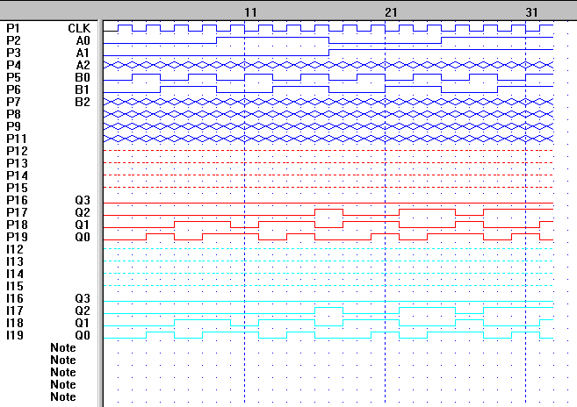Select the P19 pin label
The width and height of the screenshot is (577, 407).
click(17, 237)
